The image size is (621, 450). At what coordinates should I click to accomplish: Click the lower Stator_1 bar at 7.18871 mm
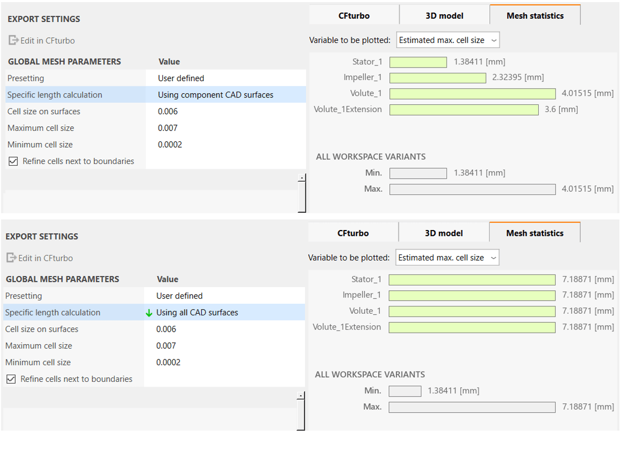click(x=472, y=280)
